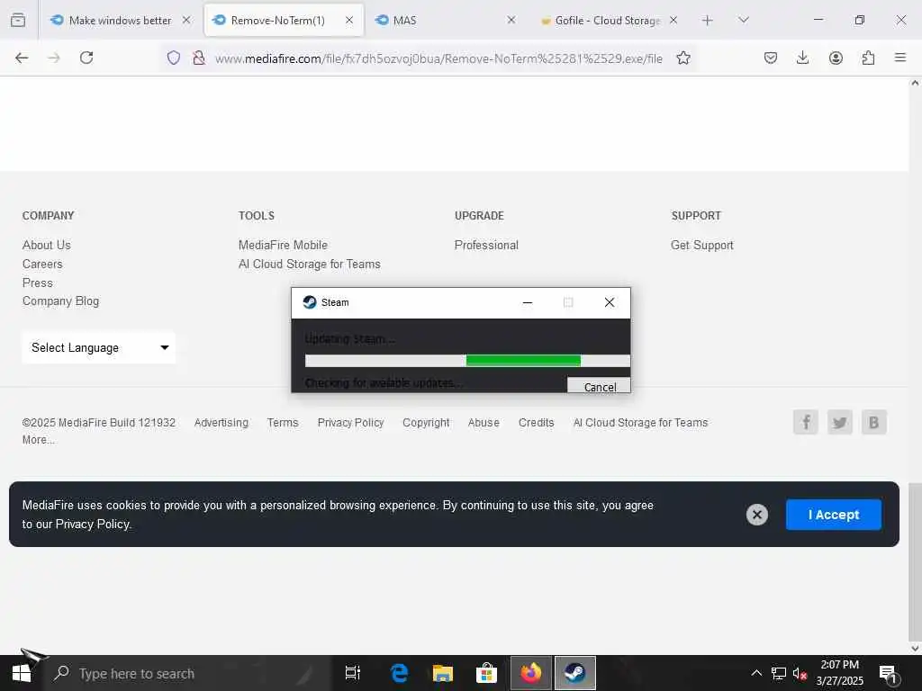Screen dimensions: 922x691
Task: Open Advertising footer link
Action: tap(221, 423)
